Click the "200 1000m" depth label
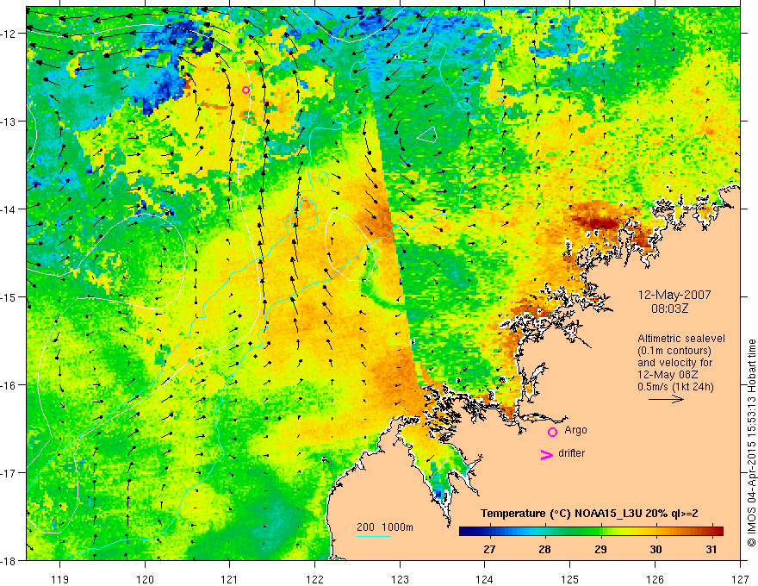The height and width of the screenshot is (586, 758). coord(385,527)
